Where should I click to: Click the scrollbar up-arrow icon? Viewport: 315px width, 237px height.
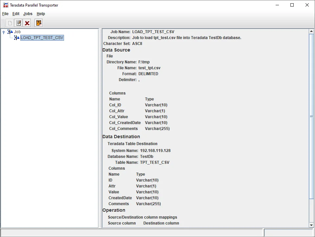[311, 31]
